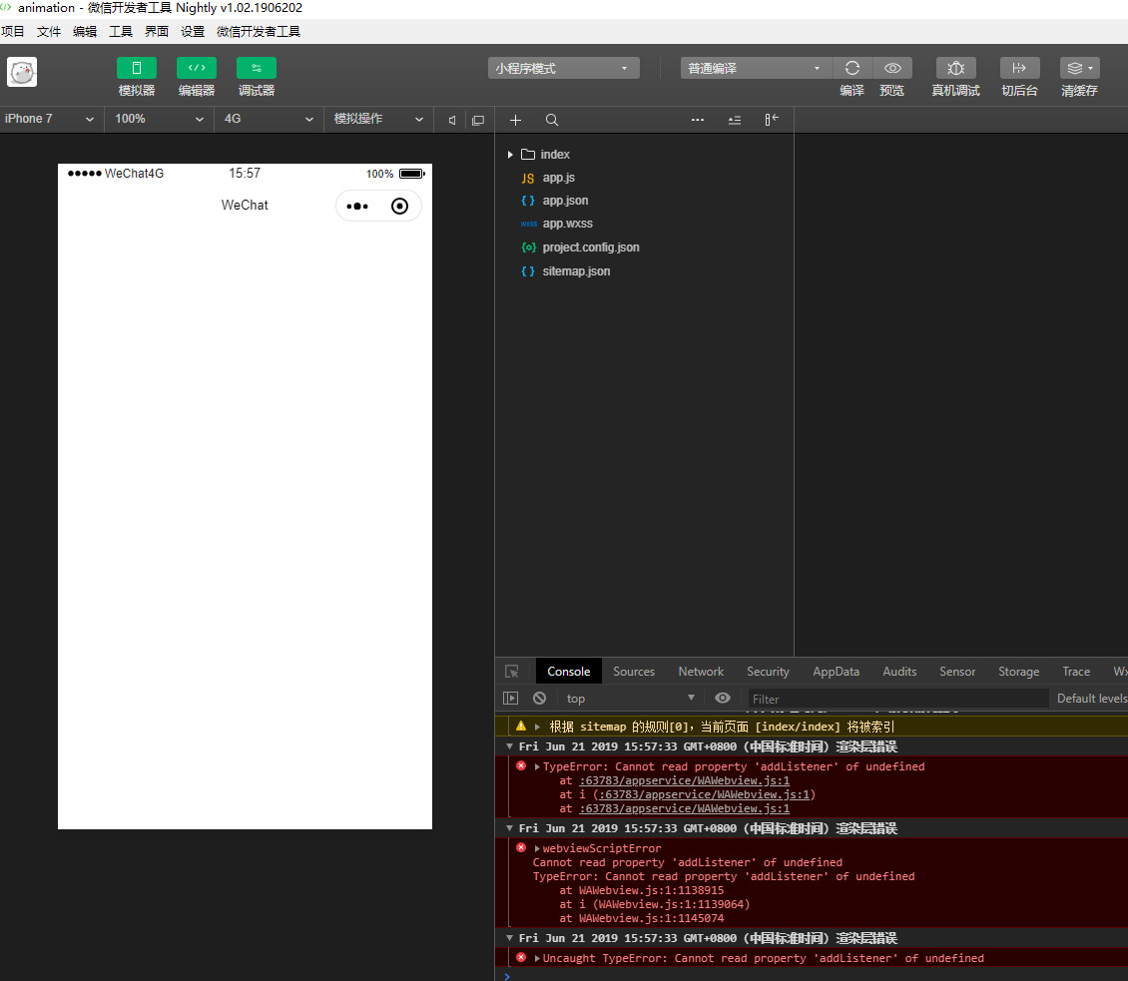Open project.config.json file
The image size is (1128, 981).
591,247
